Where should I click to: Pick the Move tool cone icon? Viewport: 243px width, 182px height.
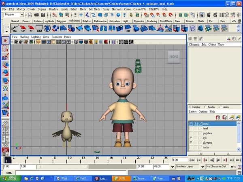(5, 65)
